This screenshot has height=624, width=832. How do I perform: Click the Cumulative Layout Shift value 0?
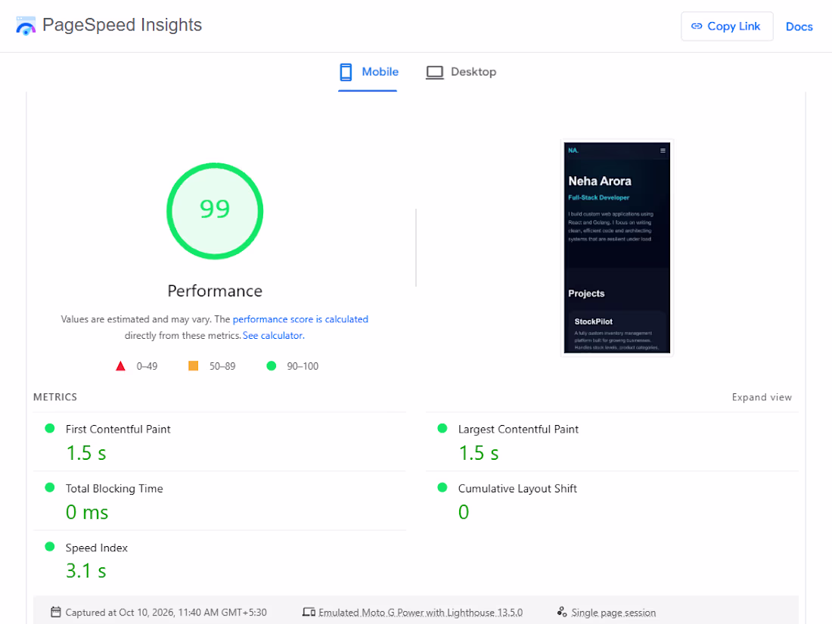pyautogui.click(x=464, y=512)
